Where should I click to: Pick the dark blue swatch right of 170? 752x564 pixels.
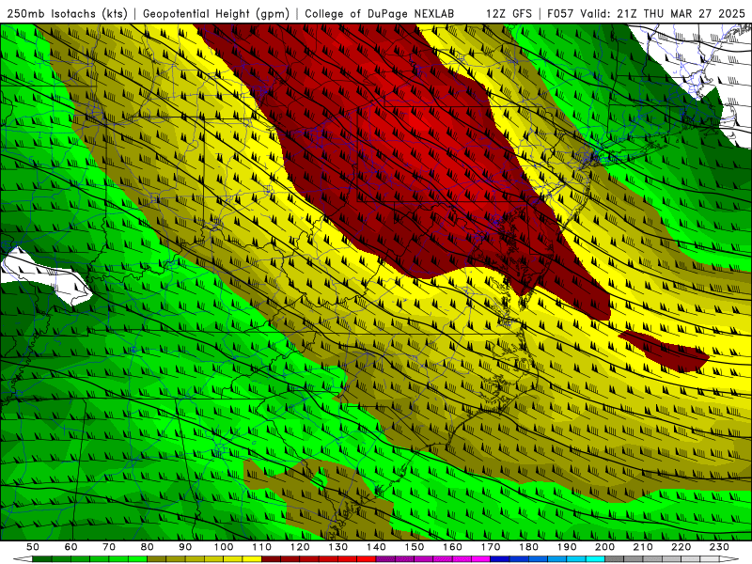coord(500,559)
